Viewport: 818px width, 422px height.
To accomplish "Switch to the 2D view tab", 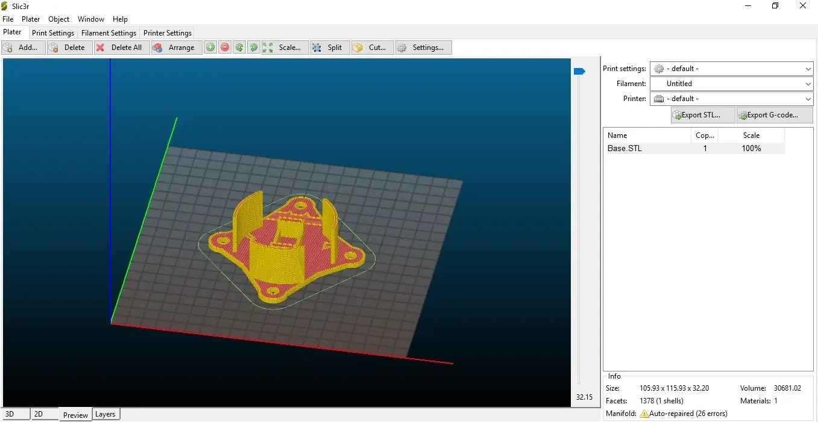I will 45,414.
